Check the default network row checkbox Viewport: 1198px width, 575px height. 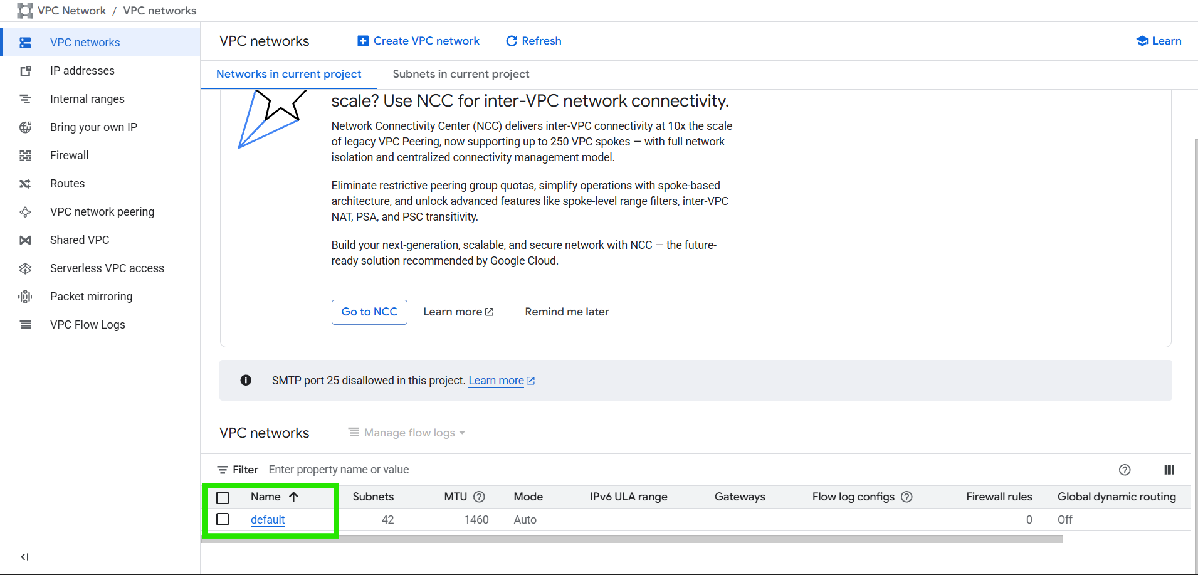pos(223,519)
